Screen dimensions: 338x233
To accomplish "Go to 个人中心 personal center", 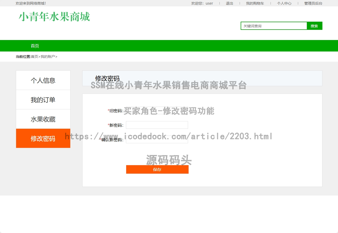I will [x=284, y=3].
